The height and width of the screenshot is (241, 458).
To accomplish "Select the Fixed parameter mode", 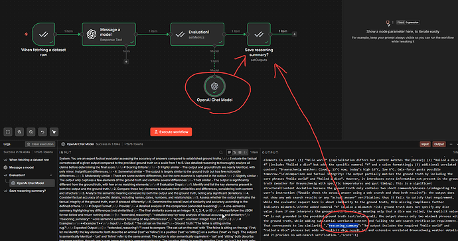I will [400, 22].
